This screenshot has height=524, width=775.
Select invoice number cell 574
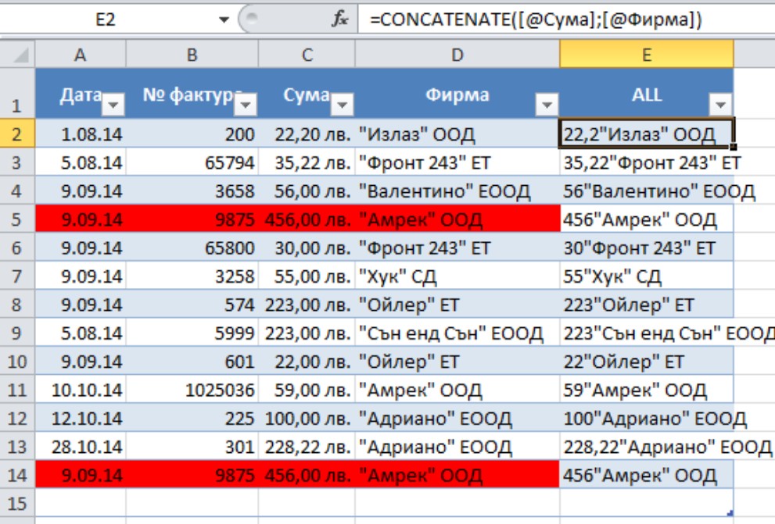[x=192, y=305]
